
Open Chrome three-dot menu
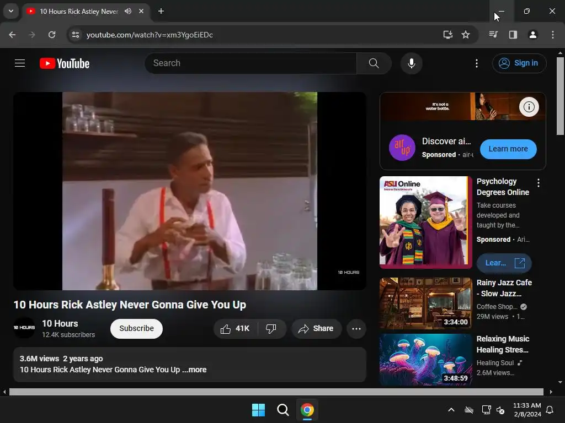[552, 35]
